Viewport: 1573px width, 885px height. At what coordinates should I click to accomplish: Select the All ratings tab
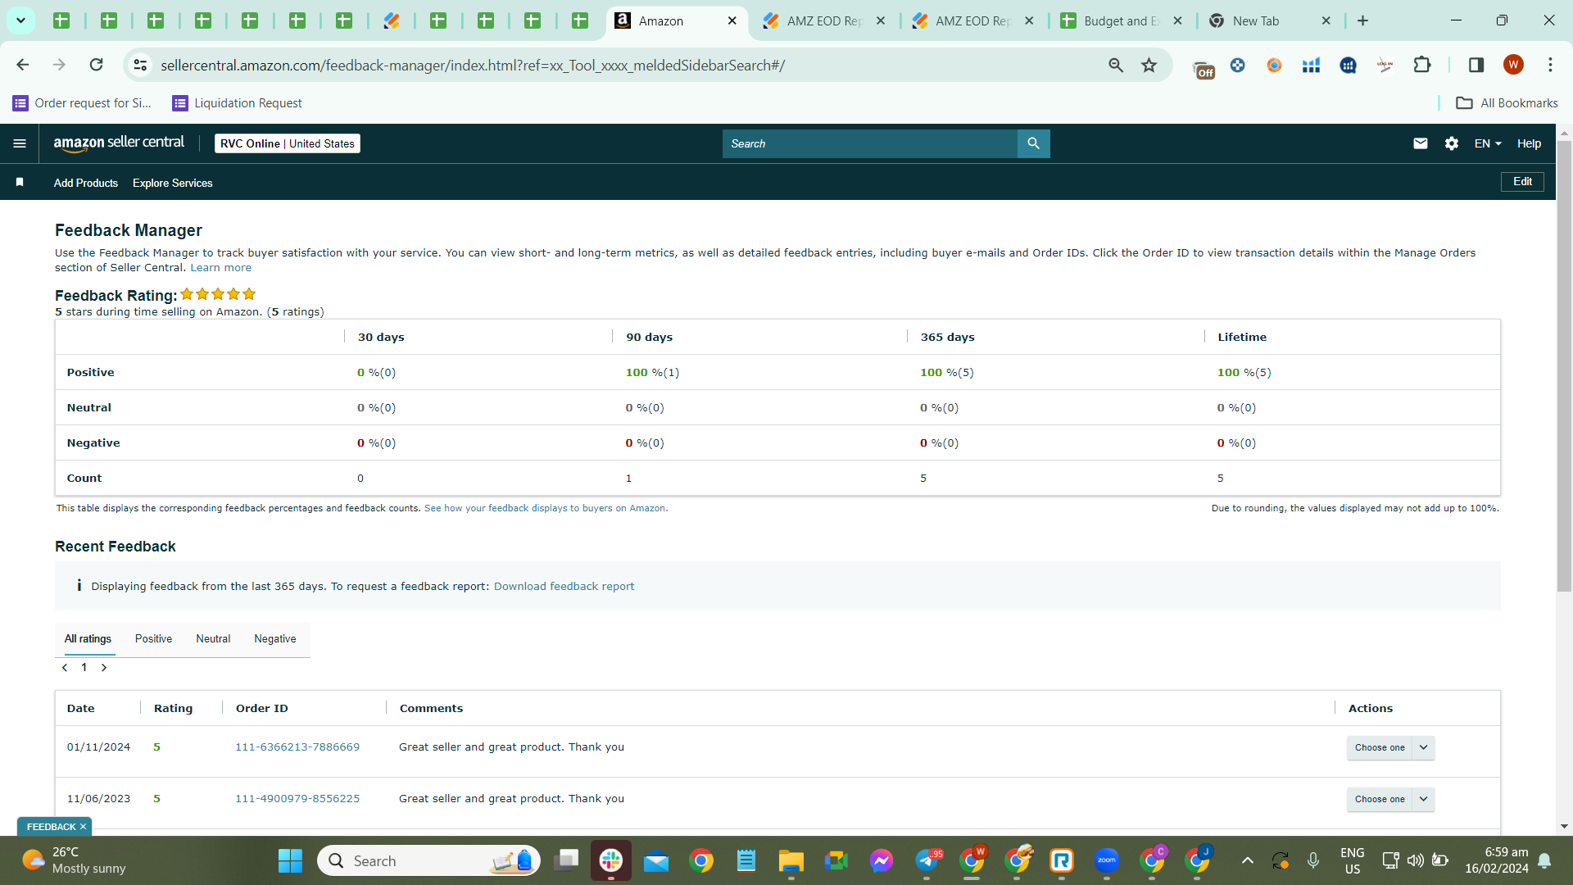coord(88,639)
